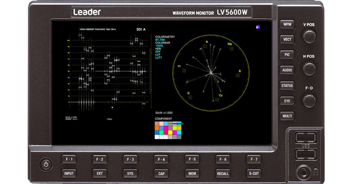Select the BT.709 colorimetry value

point(160,40)
